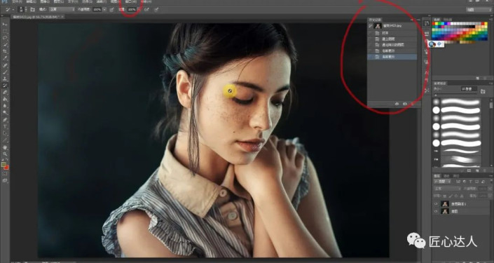Select the Quick Selection tool
Image resolution: width=494 pixels, height=263 pixels.
click(5, 45)
